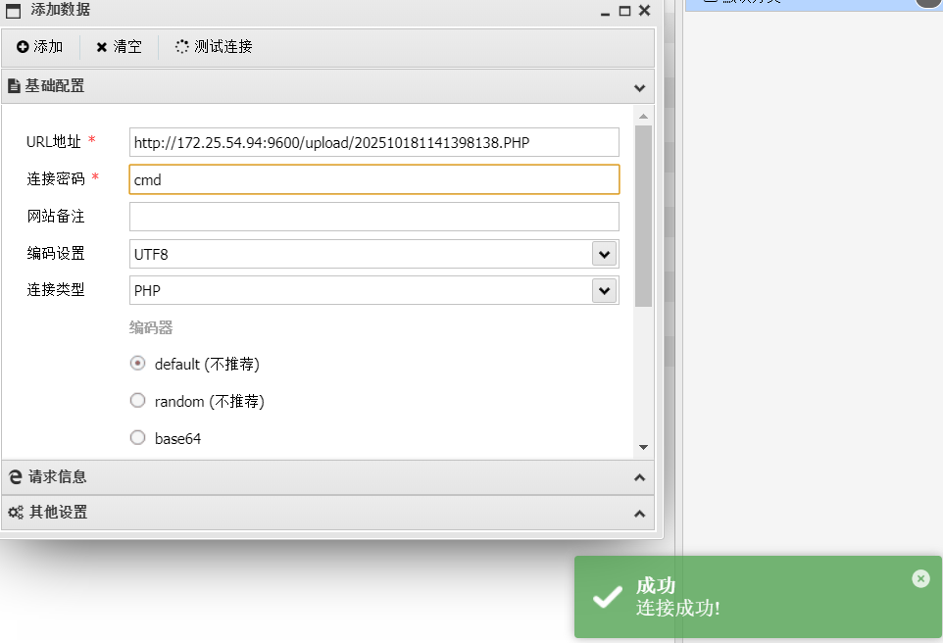Click the UTF8 combo box text
Screen dimensions: 943x643
(x=151, y=255)
